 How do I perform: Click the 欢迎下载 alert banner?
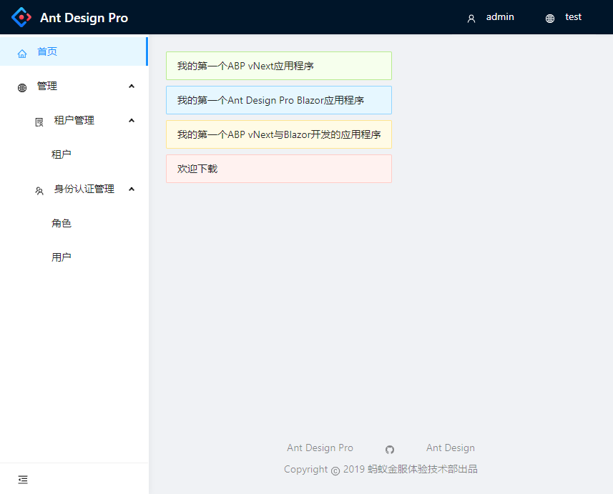279,169
